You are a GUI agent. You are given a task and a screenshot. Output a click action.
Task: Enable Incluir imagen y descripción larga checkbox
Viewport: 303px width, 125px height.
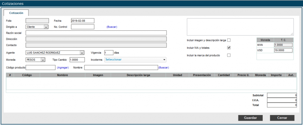[229, 40]
